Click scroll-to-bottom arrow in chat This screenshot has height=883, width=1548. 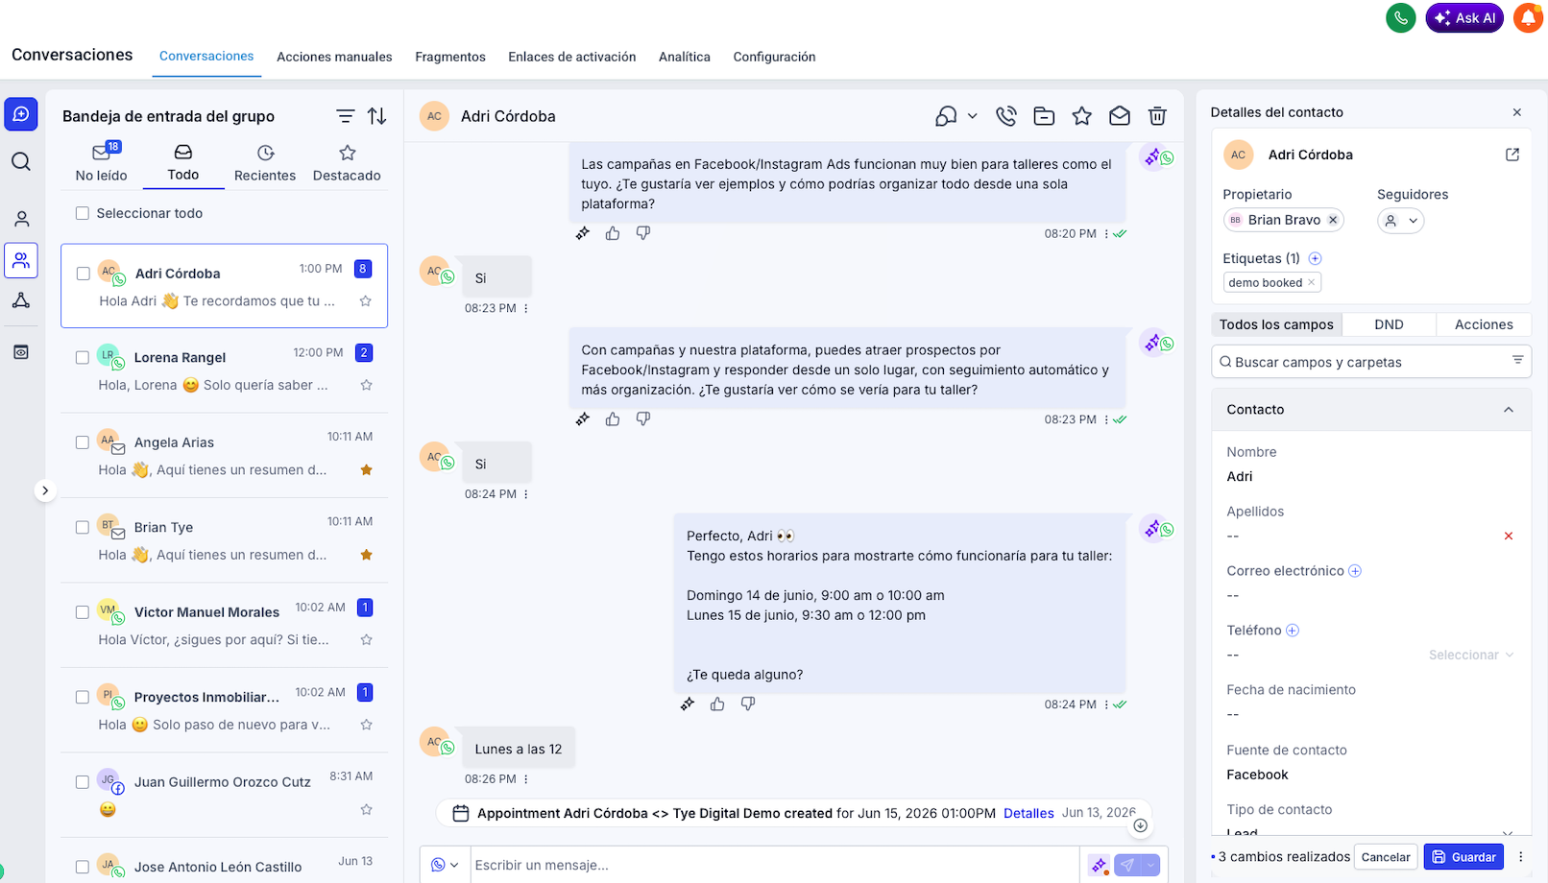click(x=1140, y=825)
